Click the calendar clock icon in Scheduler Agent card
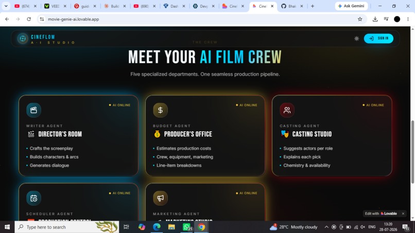 (x=33, y=198)
